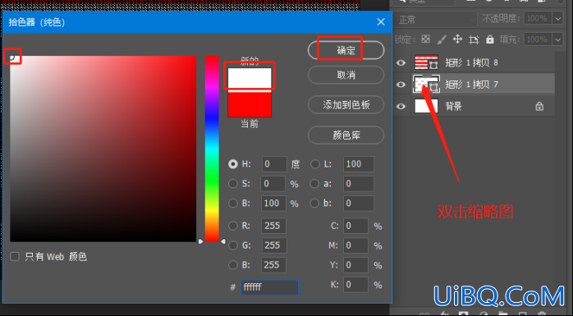Select the RGB blue B radio button
The height and width of the screenshot is (316, 573).
233,265
